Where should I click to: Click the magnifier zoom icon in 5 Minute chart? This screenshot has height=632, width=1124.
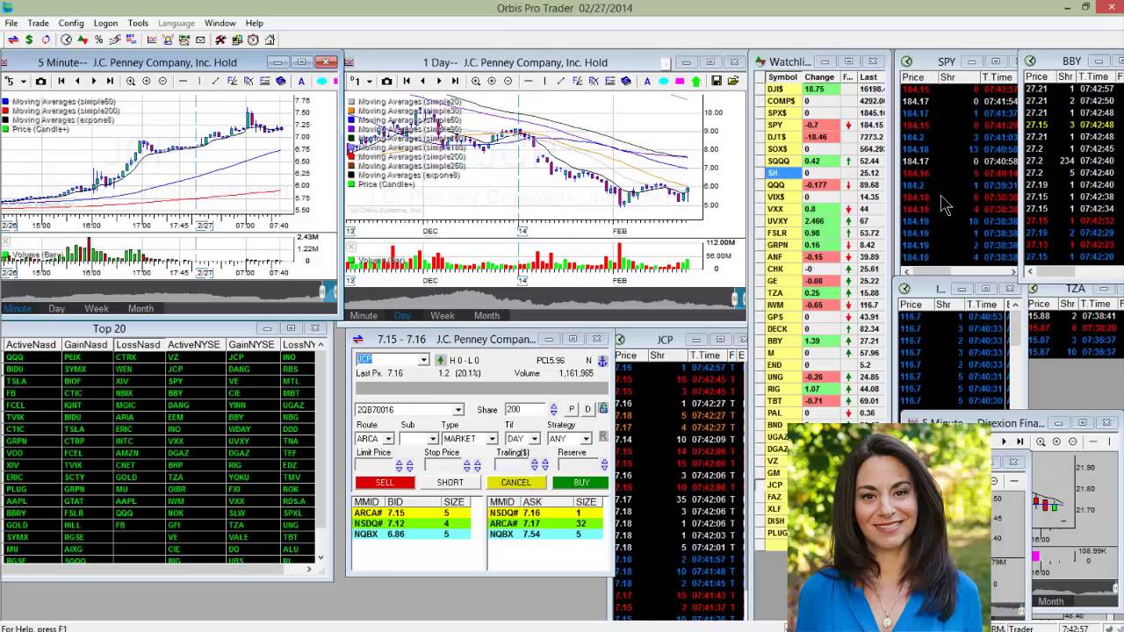[130, 81]
